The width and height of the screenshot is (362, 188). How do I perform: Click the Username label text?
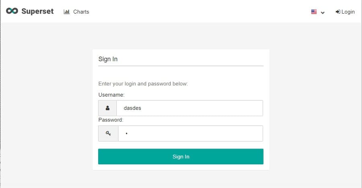pos(111,95)
